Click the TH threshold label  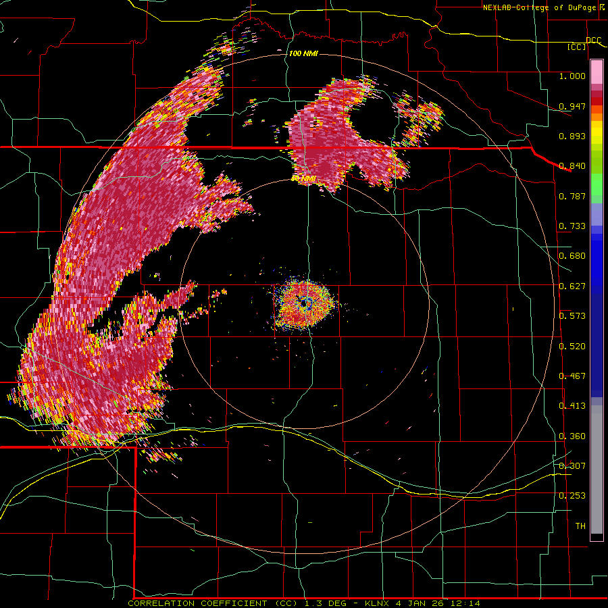[x=580, y=526]
